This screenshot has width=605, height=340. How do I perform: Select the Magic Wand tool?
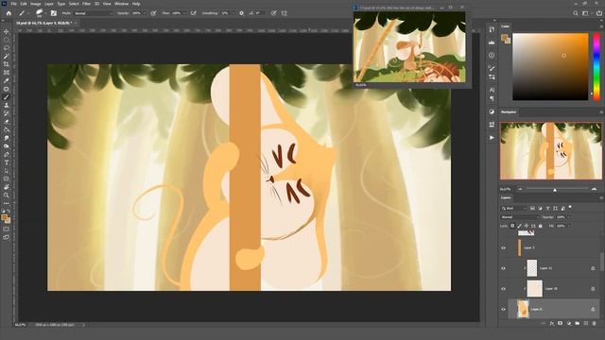click(x=7, y=56)
